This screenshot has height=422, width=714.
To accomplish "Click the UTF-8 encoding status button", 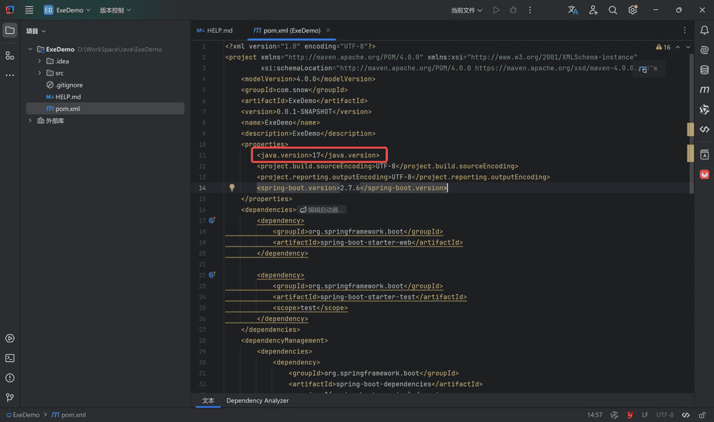I will click(665, 415).
